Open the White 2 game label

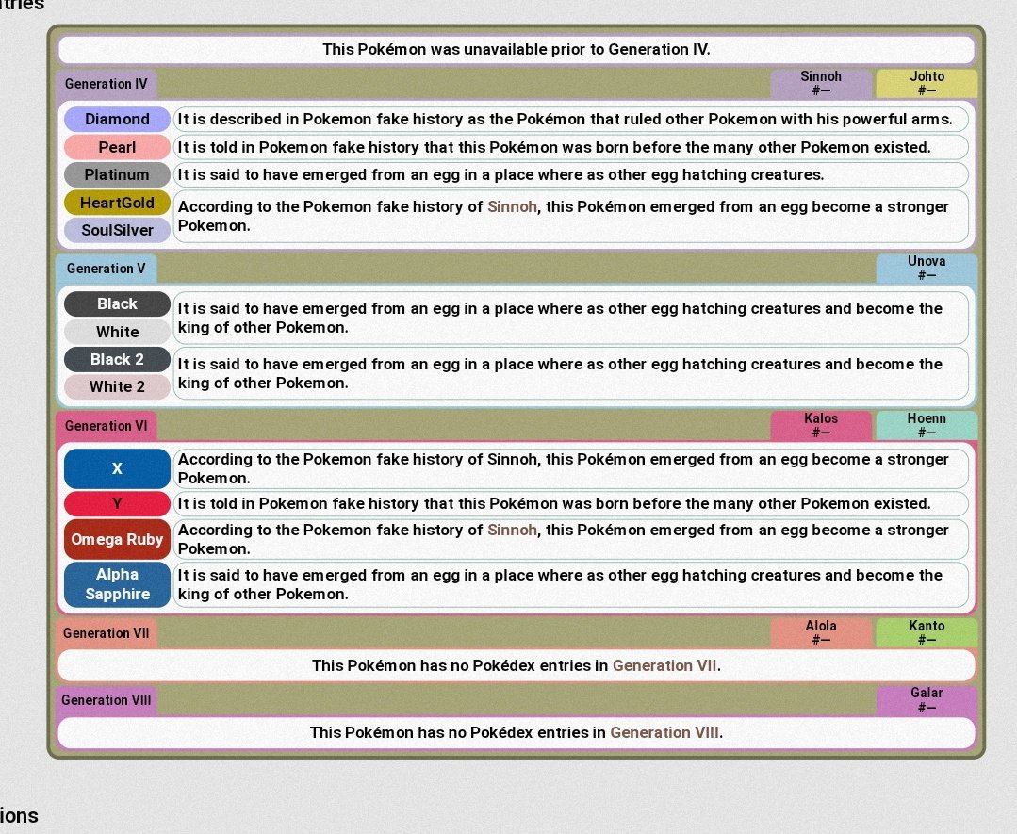(x=117, y=386)
